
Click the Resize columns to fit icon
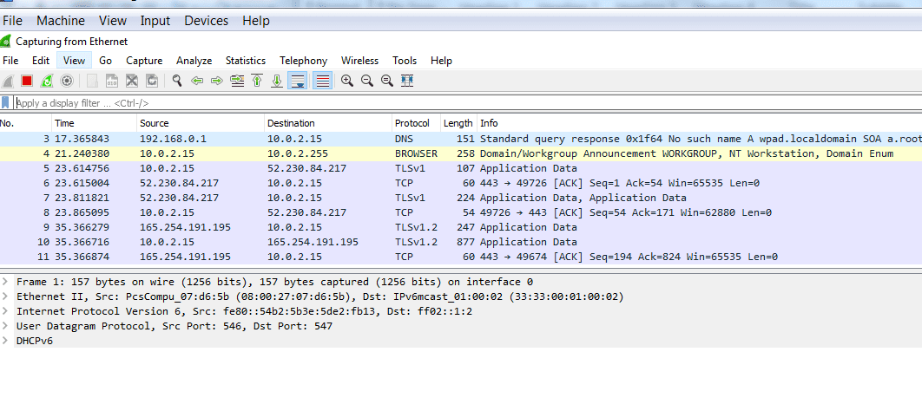[407, 81]
